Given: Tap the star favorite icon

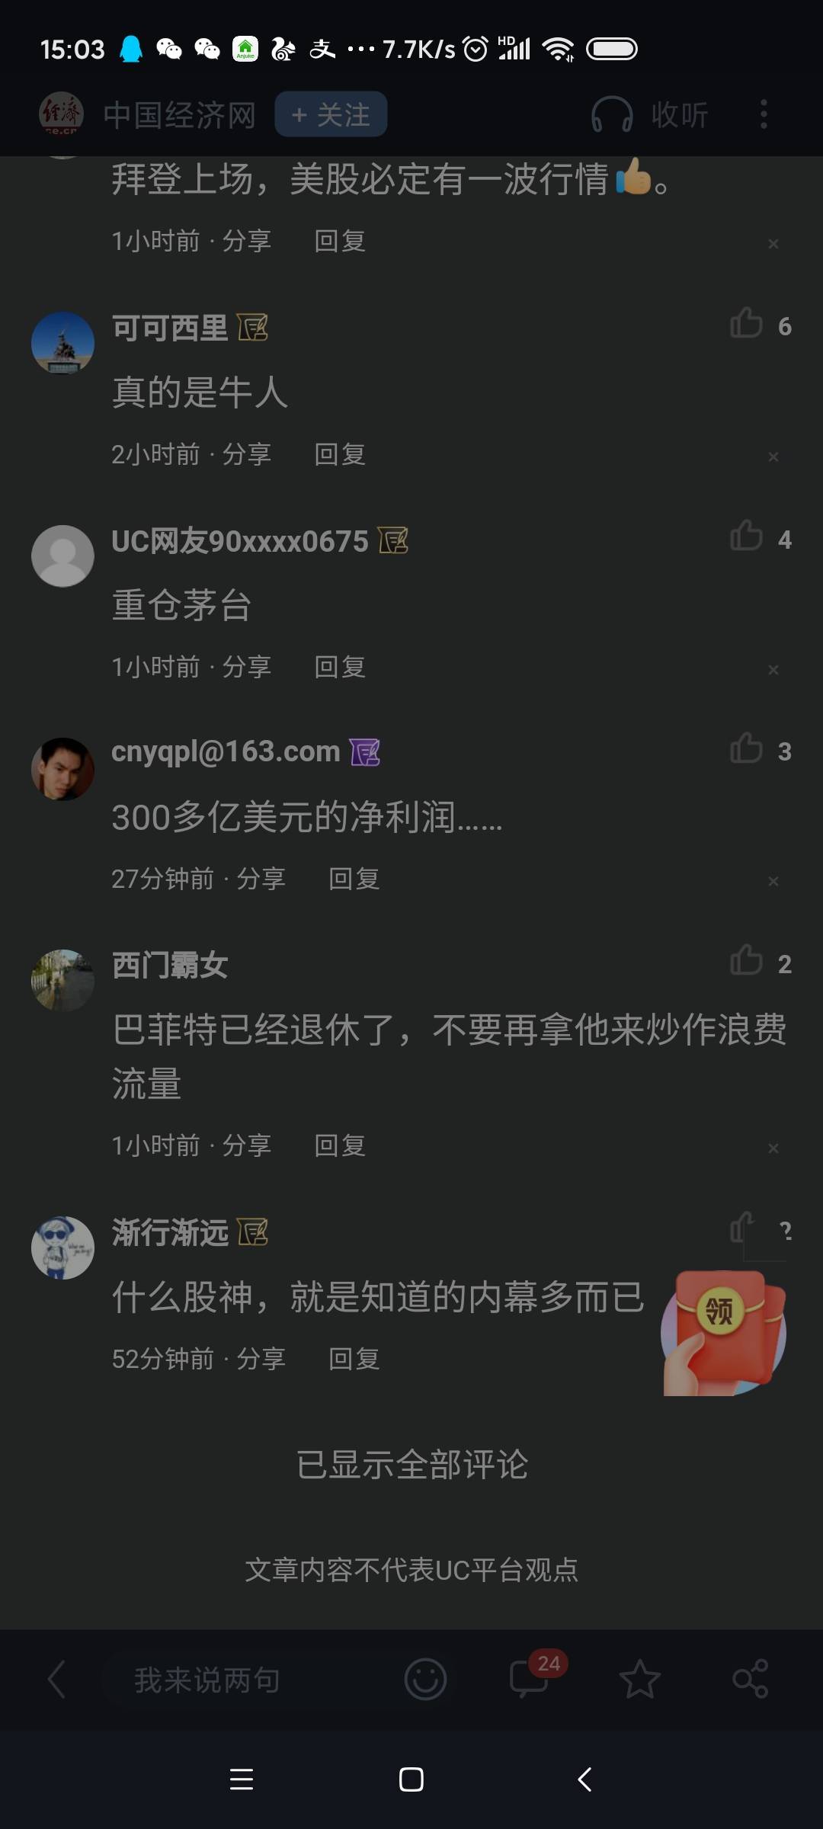Looking at the screenshot, I should click(x=639, y=1679).
